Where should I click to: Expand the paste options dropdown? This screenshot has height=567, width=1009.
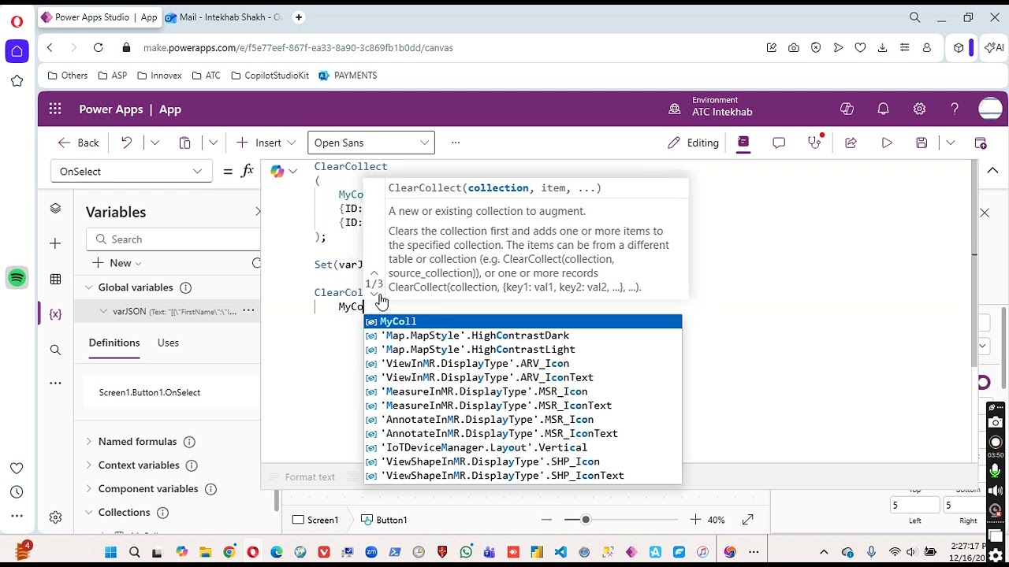pyautogui.click(x=213, y=143)
